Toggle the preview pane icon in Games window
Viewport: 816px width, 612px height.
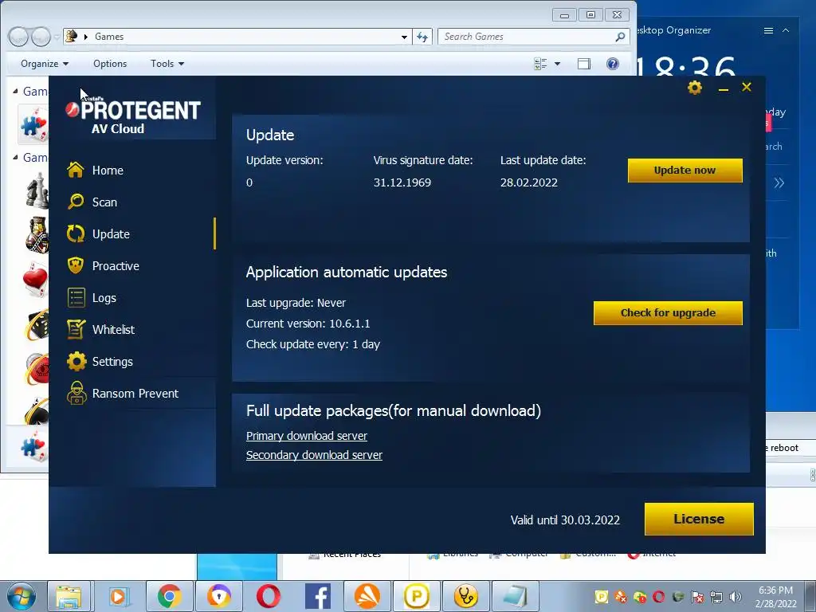[x=584, y=64]
